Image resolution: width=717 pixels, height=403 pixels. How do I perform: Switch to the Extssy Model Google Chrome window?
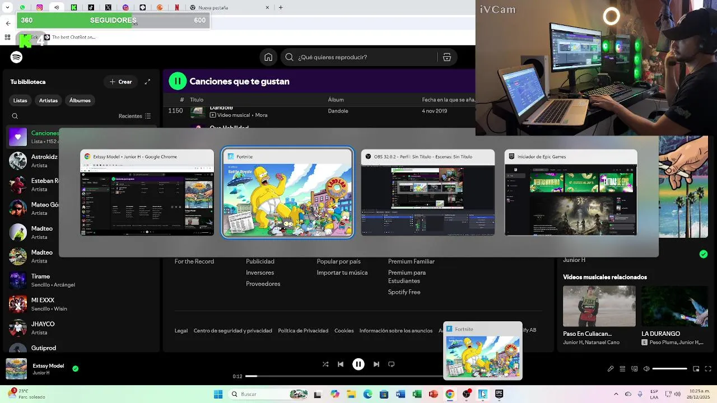147,193
